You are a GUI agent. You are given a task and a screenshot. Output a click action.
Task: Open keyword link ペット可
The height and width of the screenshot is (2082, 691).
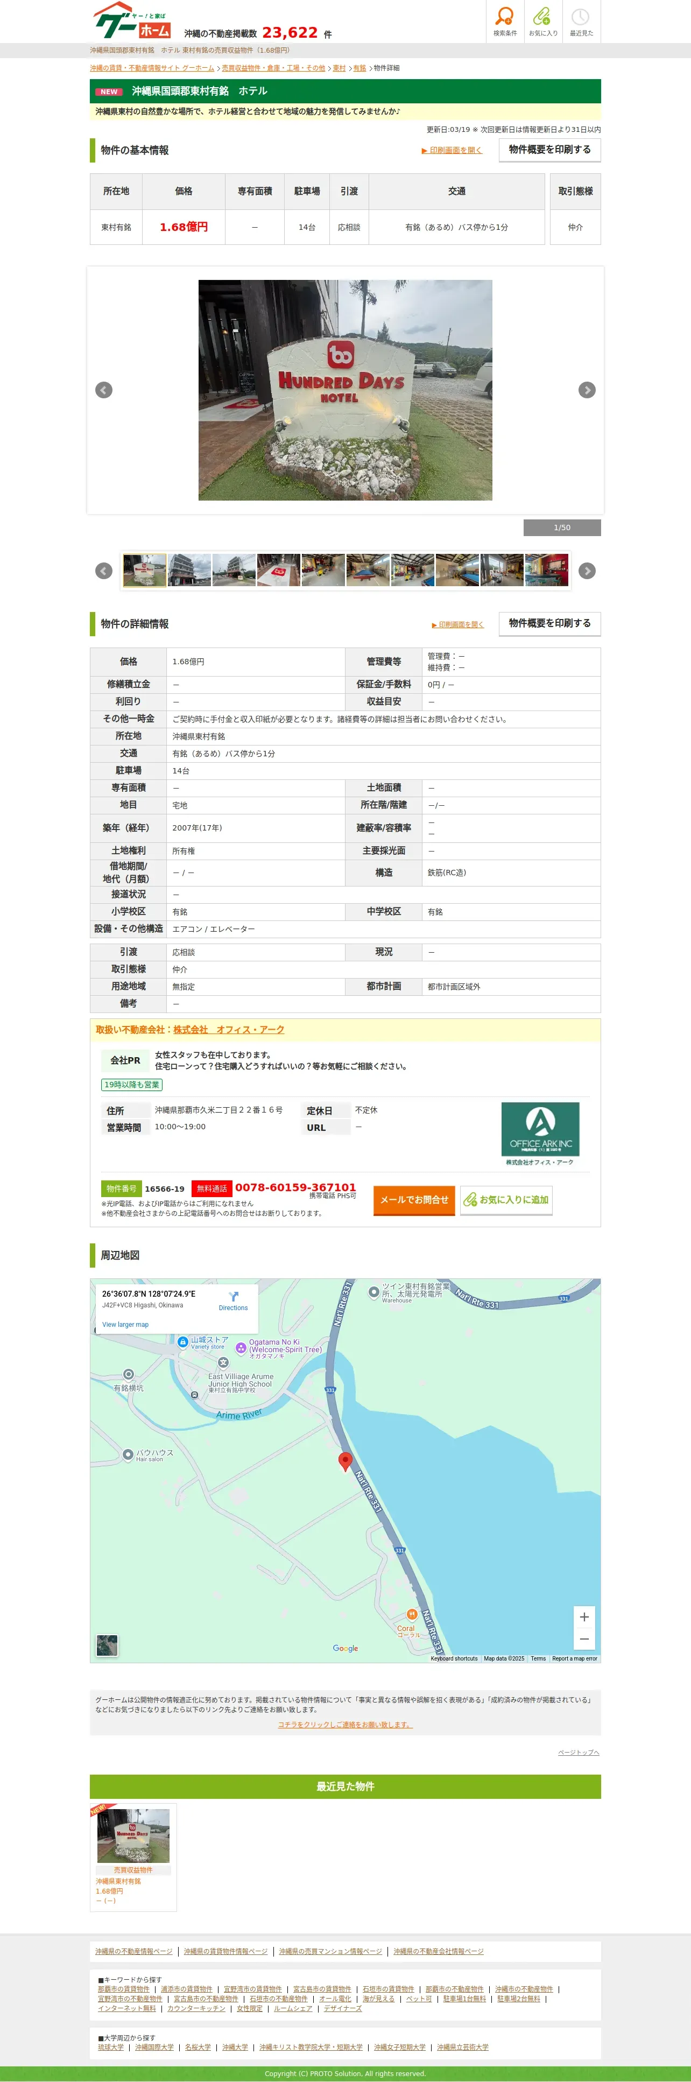[419, 1999]
